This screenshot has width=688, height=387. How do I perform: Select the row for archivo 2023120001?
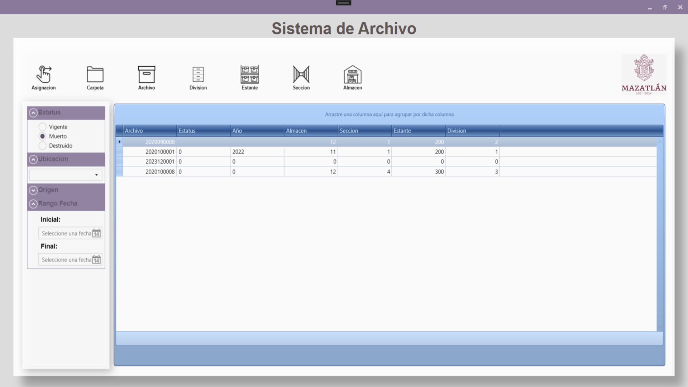pos(251,162)
